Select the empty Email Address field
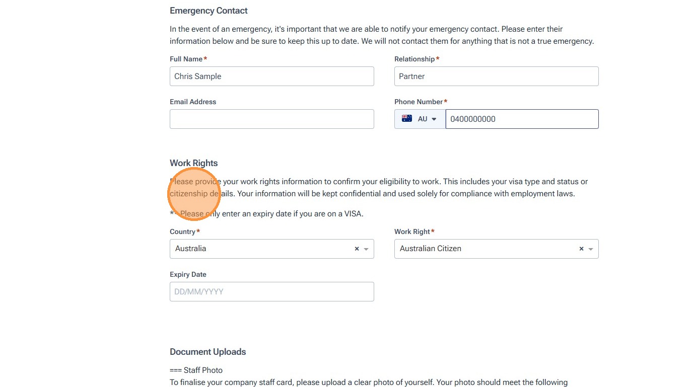The image size is (693, 387). (271, 119)
